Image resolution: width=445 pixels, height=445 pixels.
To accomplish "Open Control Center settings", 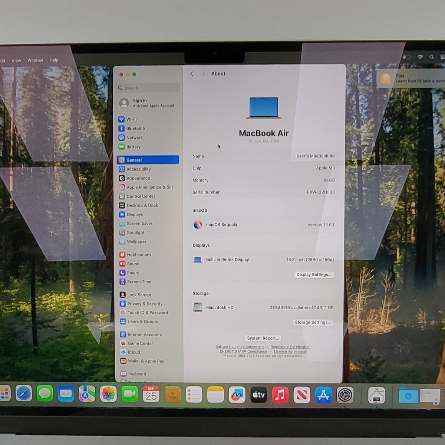I will pyautogui.click(x=137, y=196).
